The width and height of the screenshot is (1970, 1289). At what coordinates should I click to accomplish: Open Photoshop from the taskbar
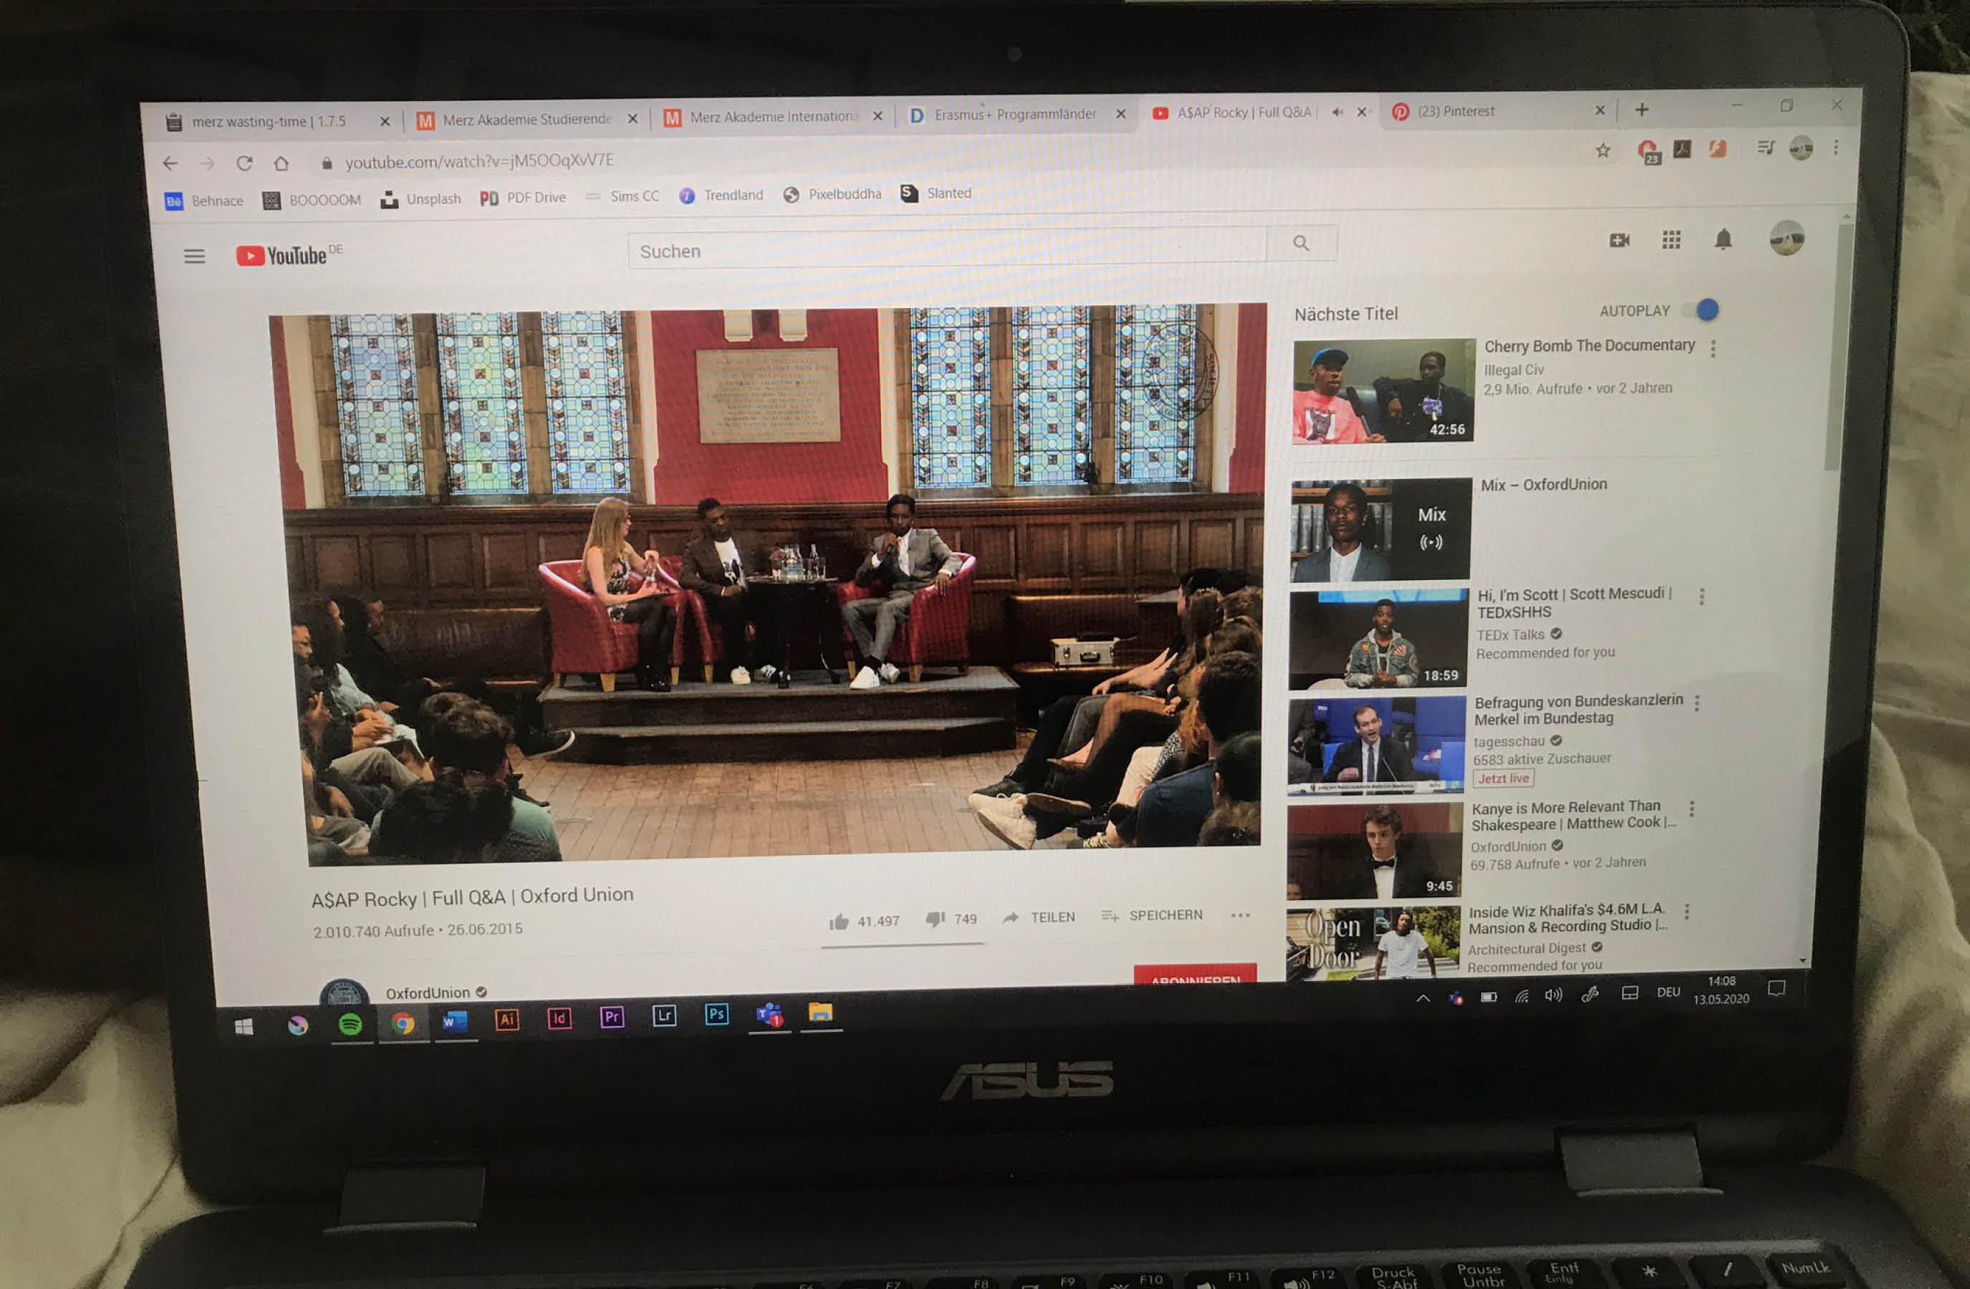pos(716,1013)
